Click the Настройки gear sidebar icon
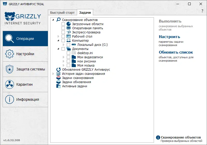Viewport: 207px width, 145px height. [10, 54]
